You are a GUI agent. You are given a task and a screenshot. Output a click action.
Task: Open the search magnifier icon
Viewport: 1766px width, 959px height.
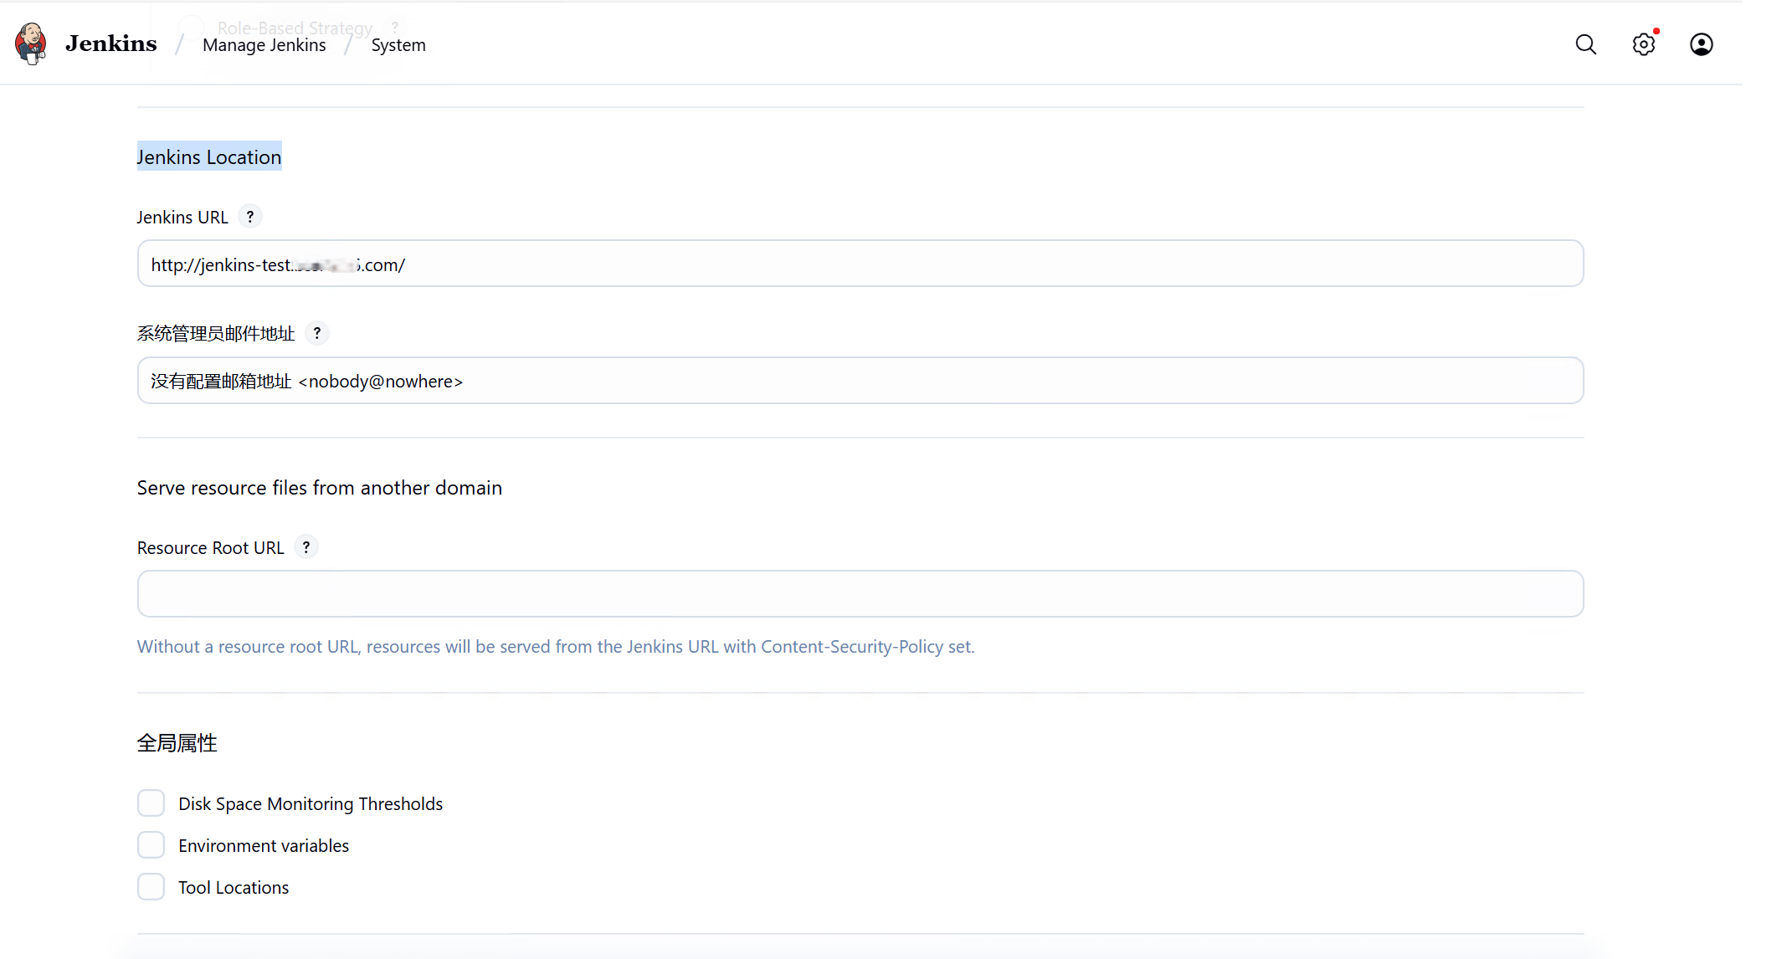coord(1585,44)
